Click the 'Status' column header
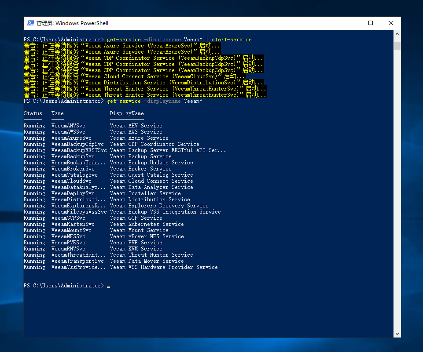 (33, 113)
